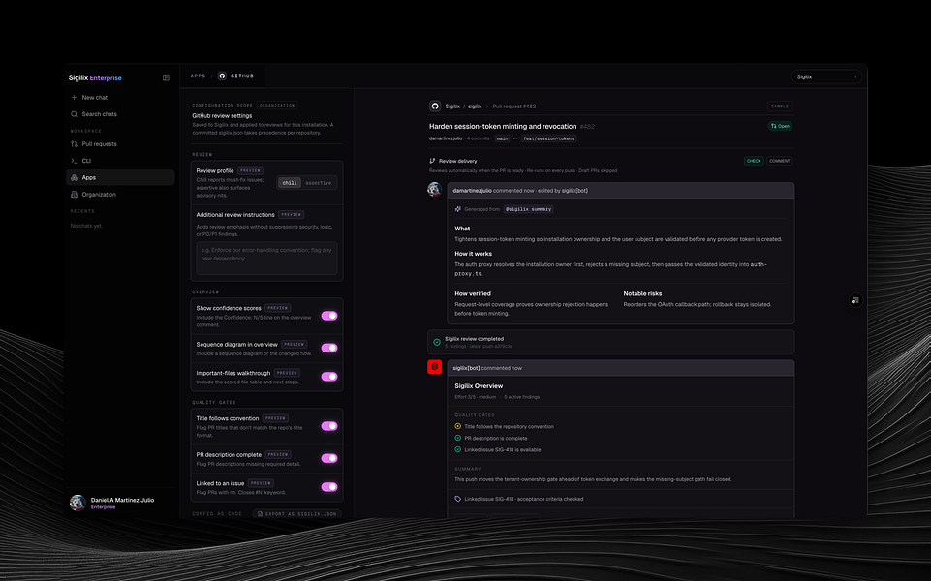Click Export as sigilix.json button
The width and height of the screenshot is (931, 581).
pyautogui.click(x=296, y=514)
